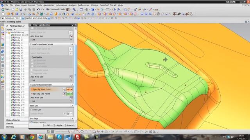Open the orange Start Point type selector
This screenshot has width=250, height=140.
70,89
